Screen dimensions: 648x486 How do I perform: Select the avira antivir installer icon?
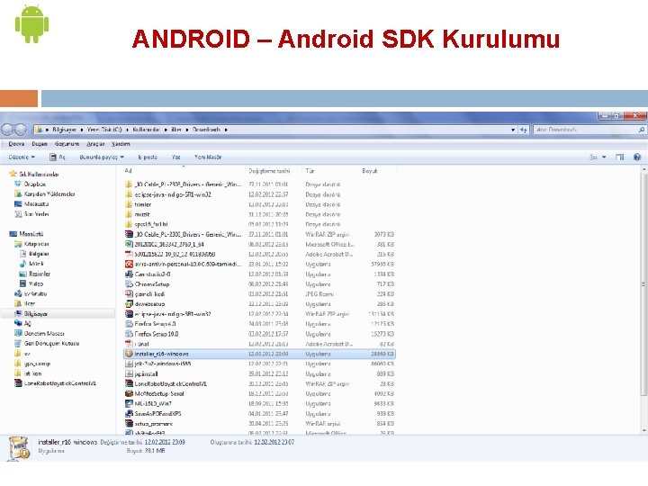[x=129, y=264]
